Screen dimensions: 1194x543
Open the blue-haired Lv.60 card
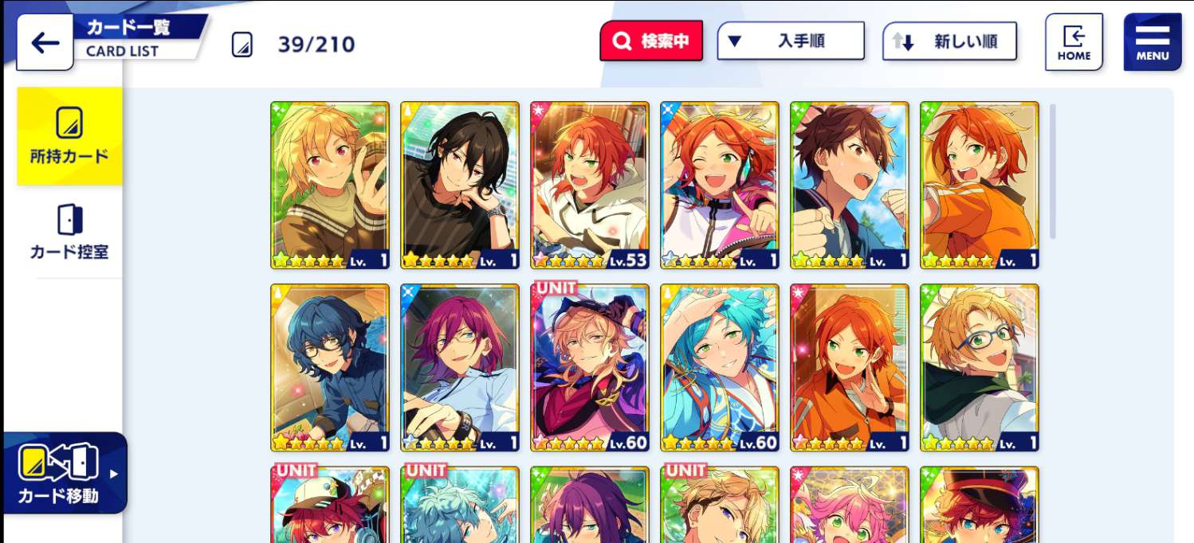(x=720, y=367)
